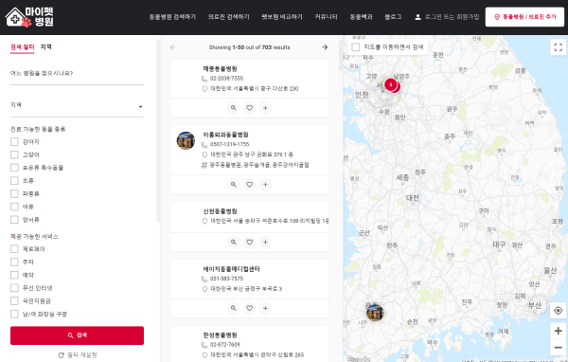Image resolution: width=568 pixels, height=362 pixels.
Task: Favorite 에이치동물메디컬센터 with heart icon
Action: click(x=250, y=308)
